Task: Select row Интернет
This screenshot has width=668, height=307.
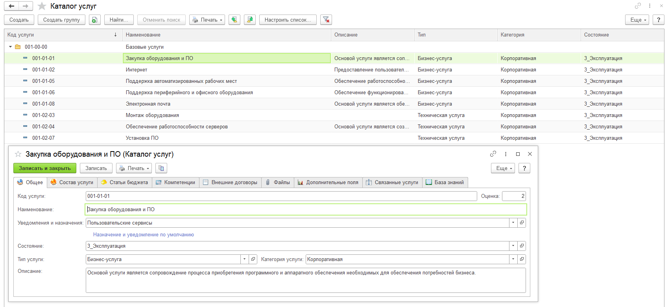Action: click(x=334, y=69)
